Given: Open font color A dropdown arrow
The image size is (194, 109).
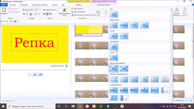Looking at the screenshot, I should click(x=33, y=14).
